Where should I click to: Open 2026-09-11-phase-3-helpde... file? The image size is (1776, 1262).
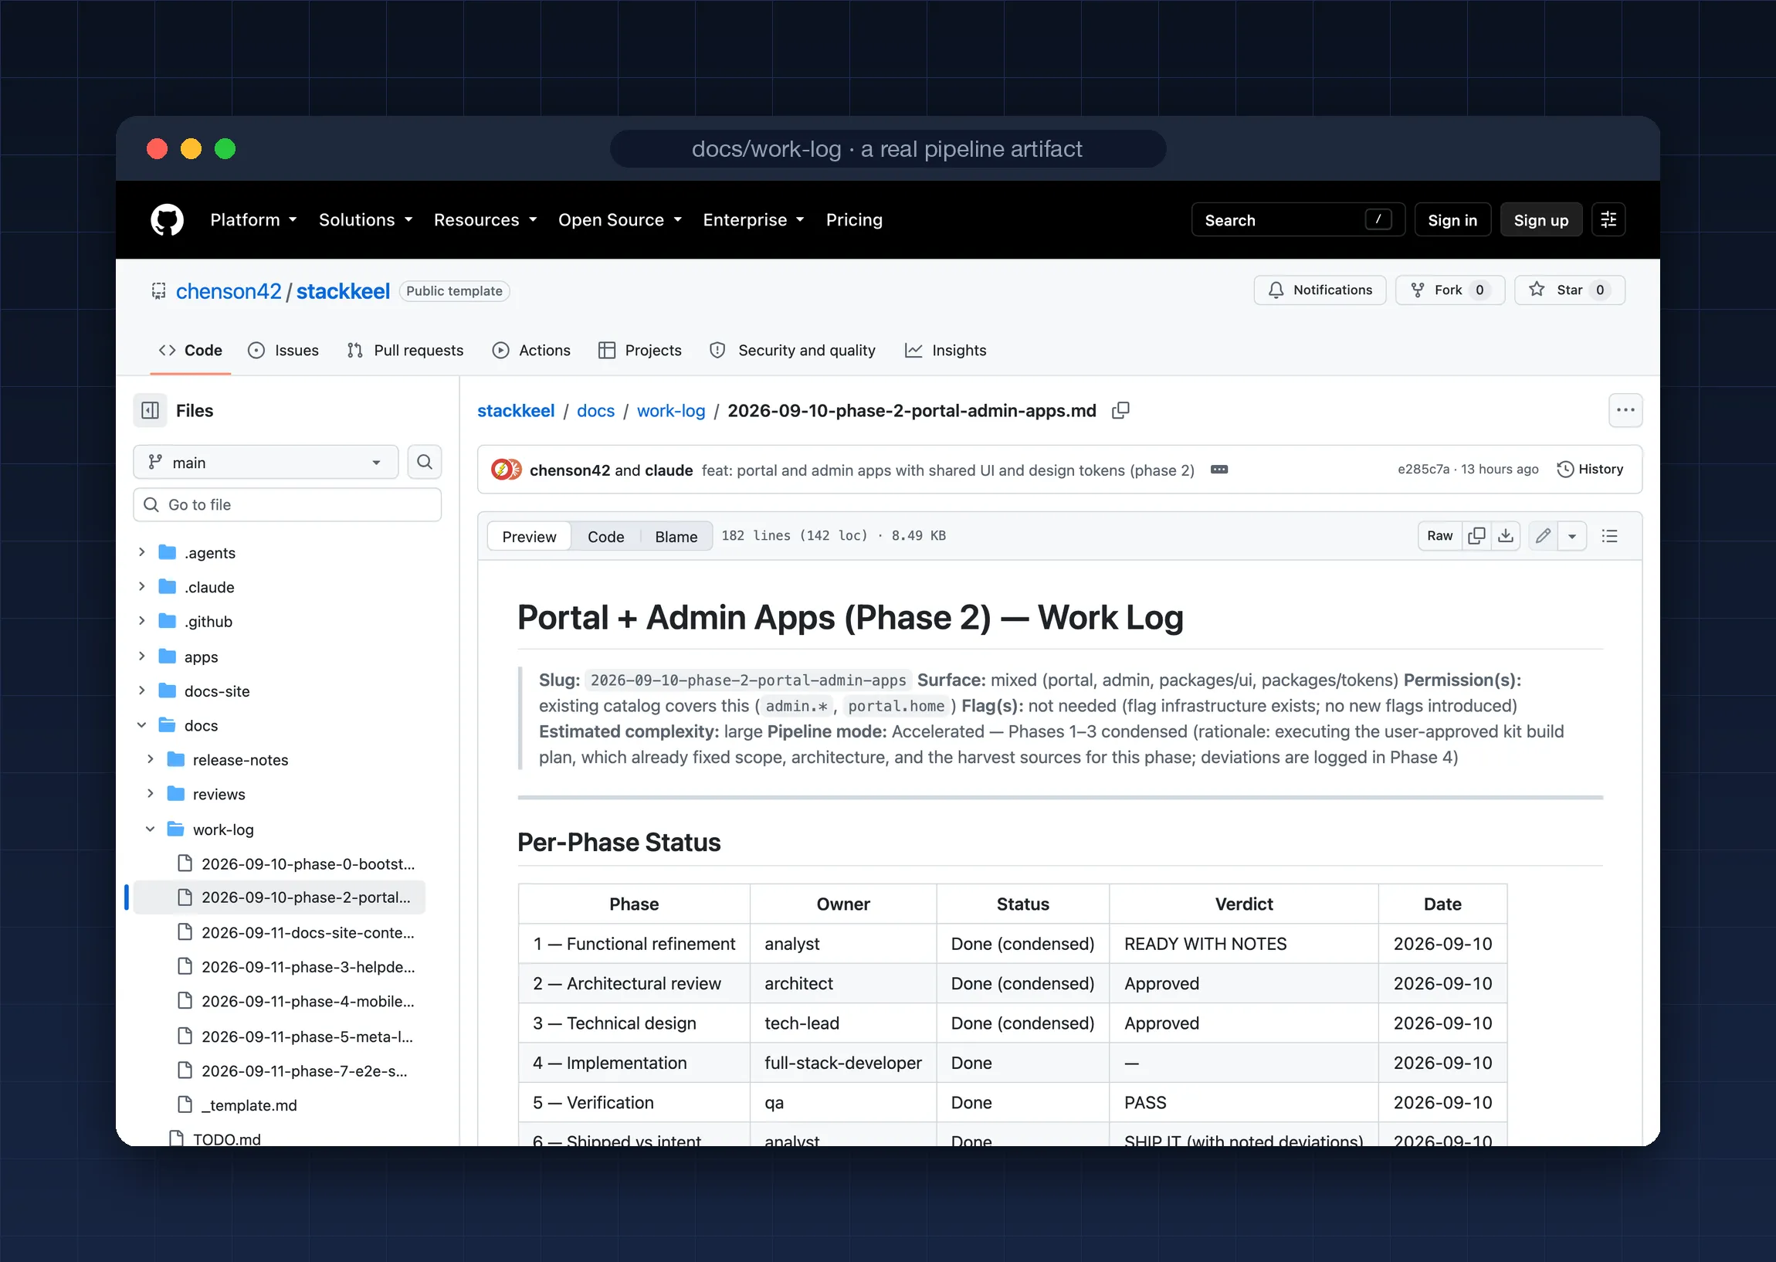[x=307, y=967]
